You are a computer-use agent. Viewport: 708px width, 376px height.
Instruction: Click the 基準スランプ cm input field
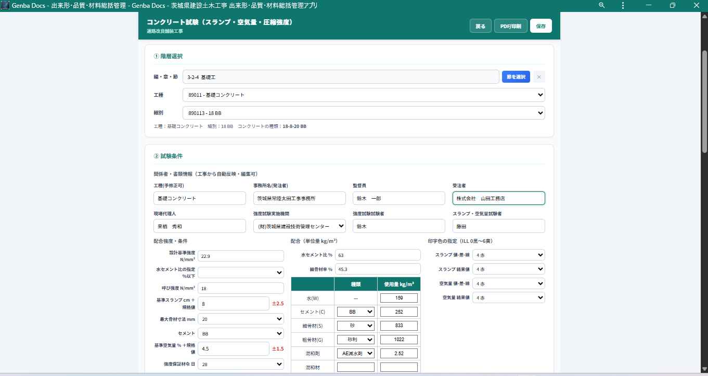point(233,303)
